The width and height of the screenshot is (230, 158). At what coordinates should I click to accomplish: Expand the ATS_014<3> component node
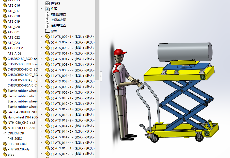41,137
